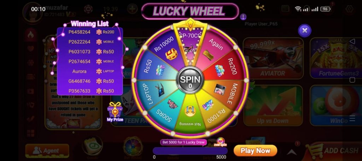Close the Lucky Wheel popup

[305, 30]
